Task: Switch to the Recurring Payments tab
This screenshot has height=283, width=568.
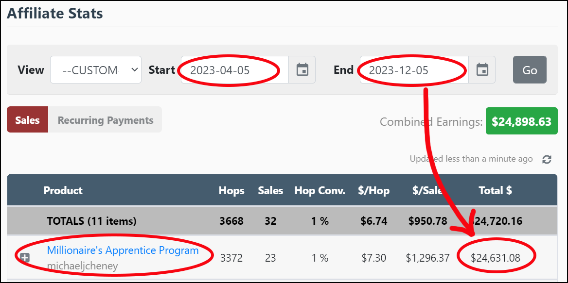Action: click(106, 120)
